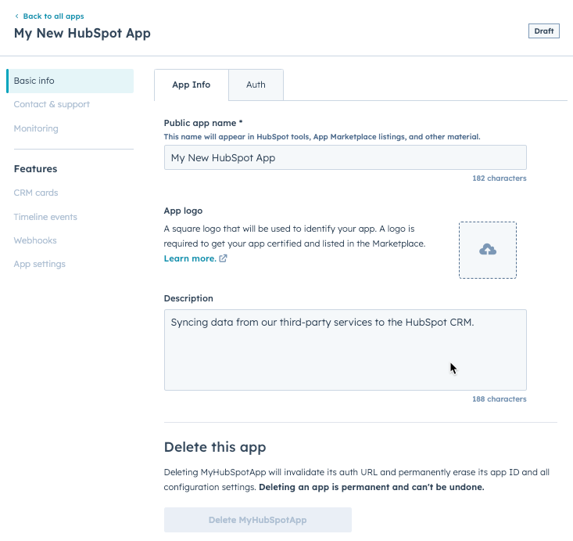Image resolution: width=573 pixels, height=541 pixels.
Task: Go to Webhooks settings
Action: coord(35,240)
